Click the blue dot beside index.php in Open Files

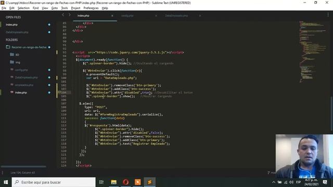(49, 24)
